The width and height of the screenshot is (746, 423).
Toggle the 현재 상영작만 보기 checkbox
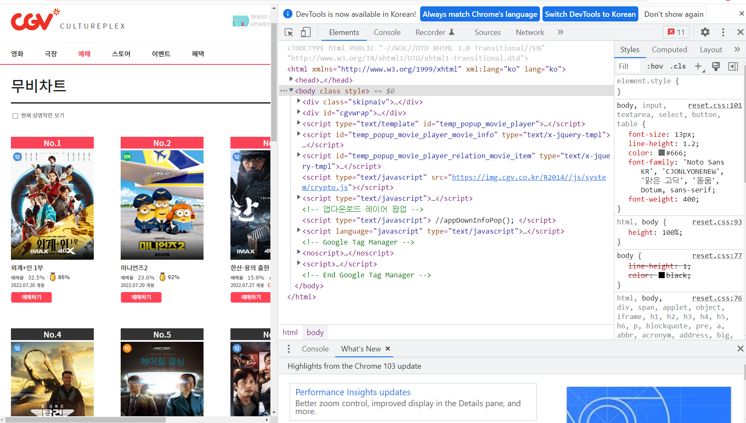[x=15, y=116]
